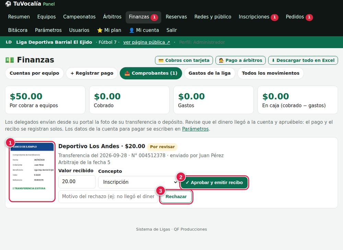Click the $50.00 Por cobrar a equipos card
Screen dimensions: 343x250
[x=45, y=100]
